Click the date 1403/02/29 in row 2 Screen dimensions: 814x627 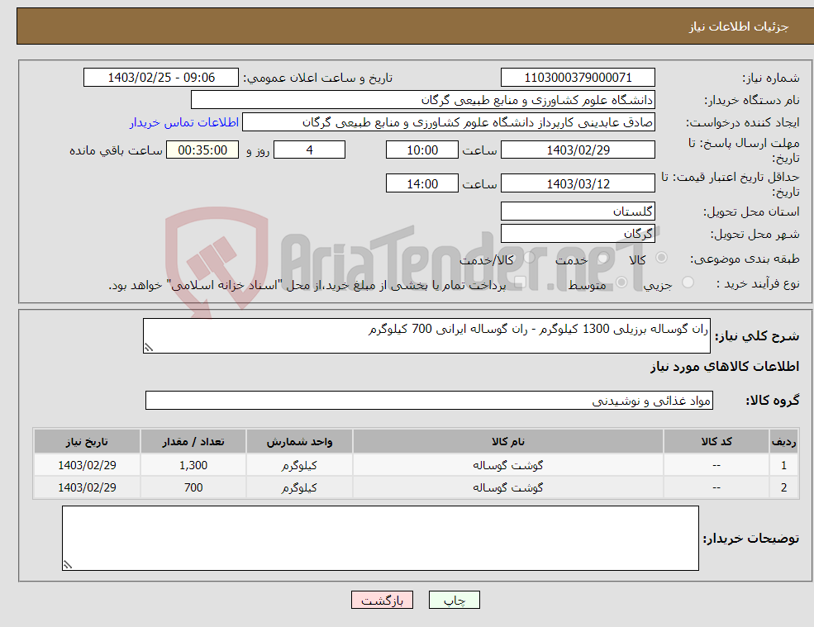(87, 487)
